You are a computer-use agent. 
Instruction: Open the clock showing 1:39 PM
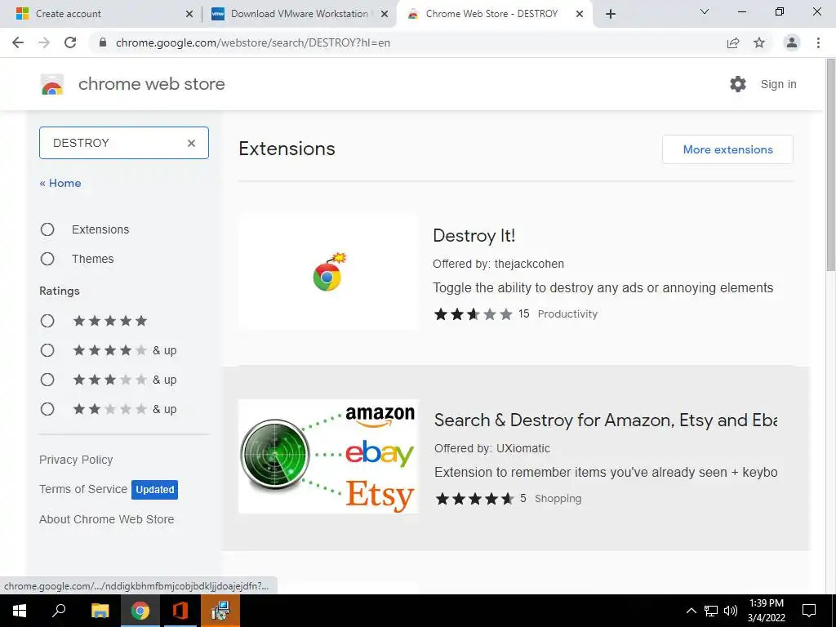(766, 611)
